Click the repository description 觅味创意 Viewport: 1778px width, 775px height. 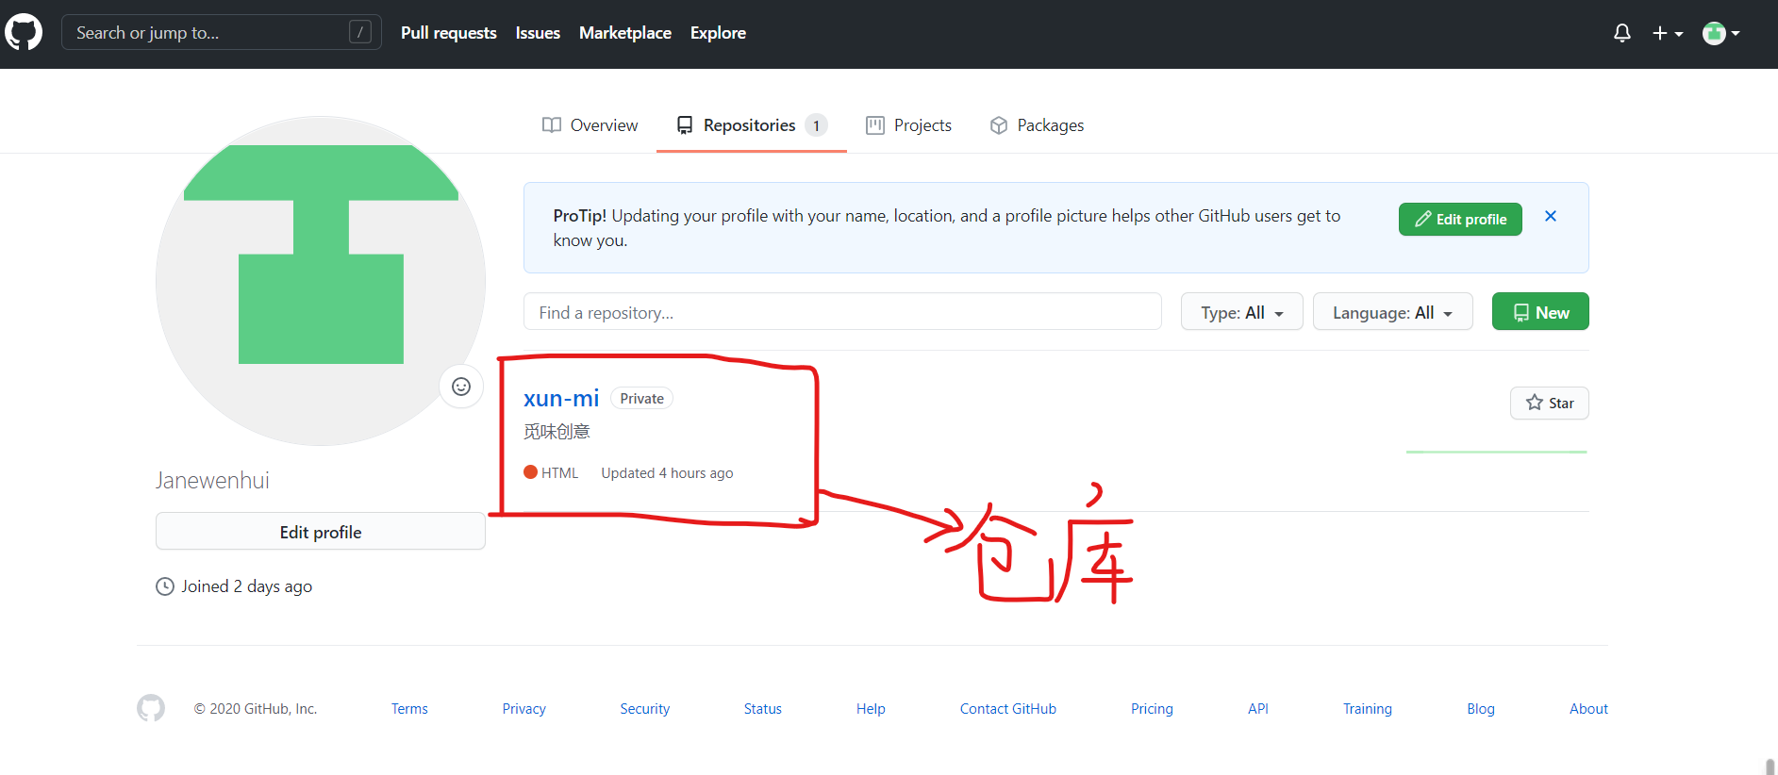click(x=557, y=432)
